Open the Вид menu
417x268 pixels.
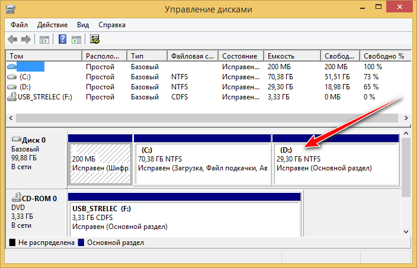pos(83,25)
